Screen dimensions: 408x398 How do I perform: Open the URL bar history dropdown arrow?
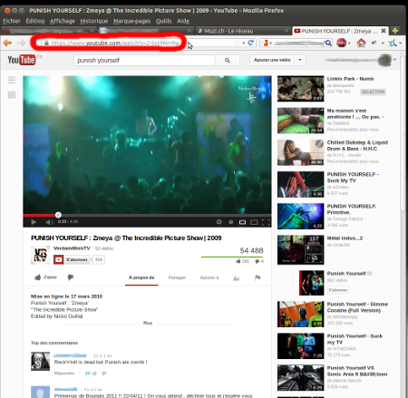point(243,44)
